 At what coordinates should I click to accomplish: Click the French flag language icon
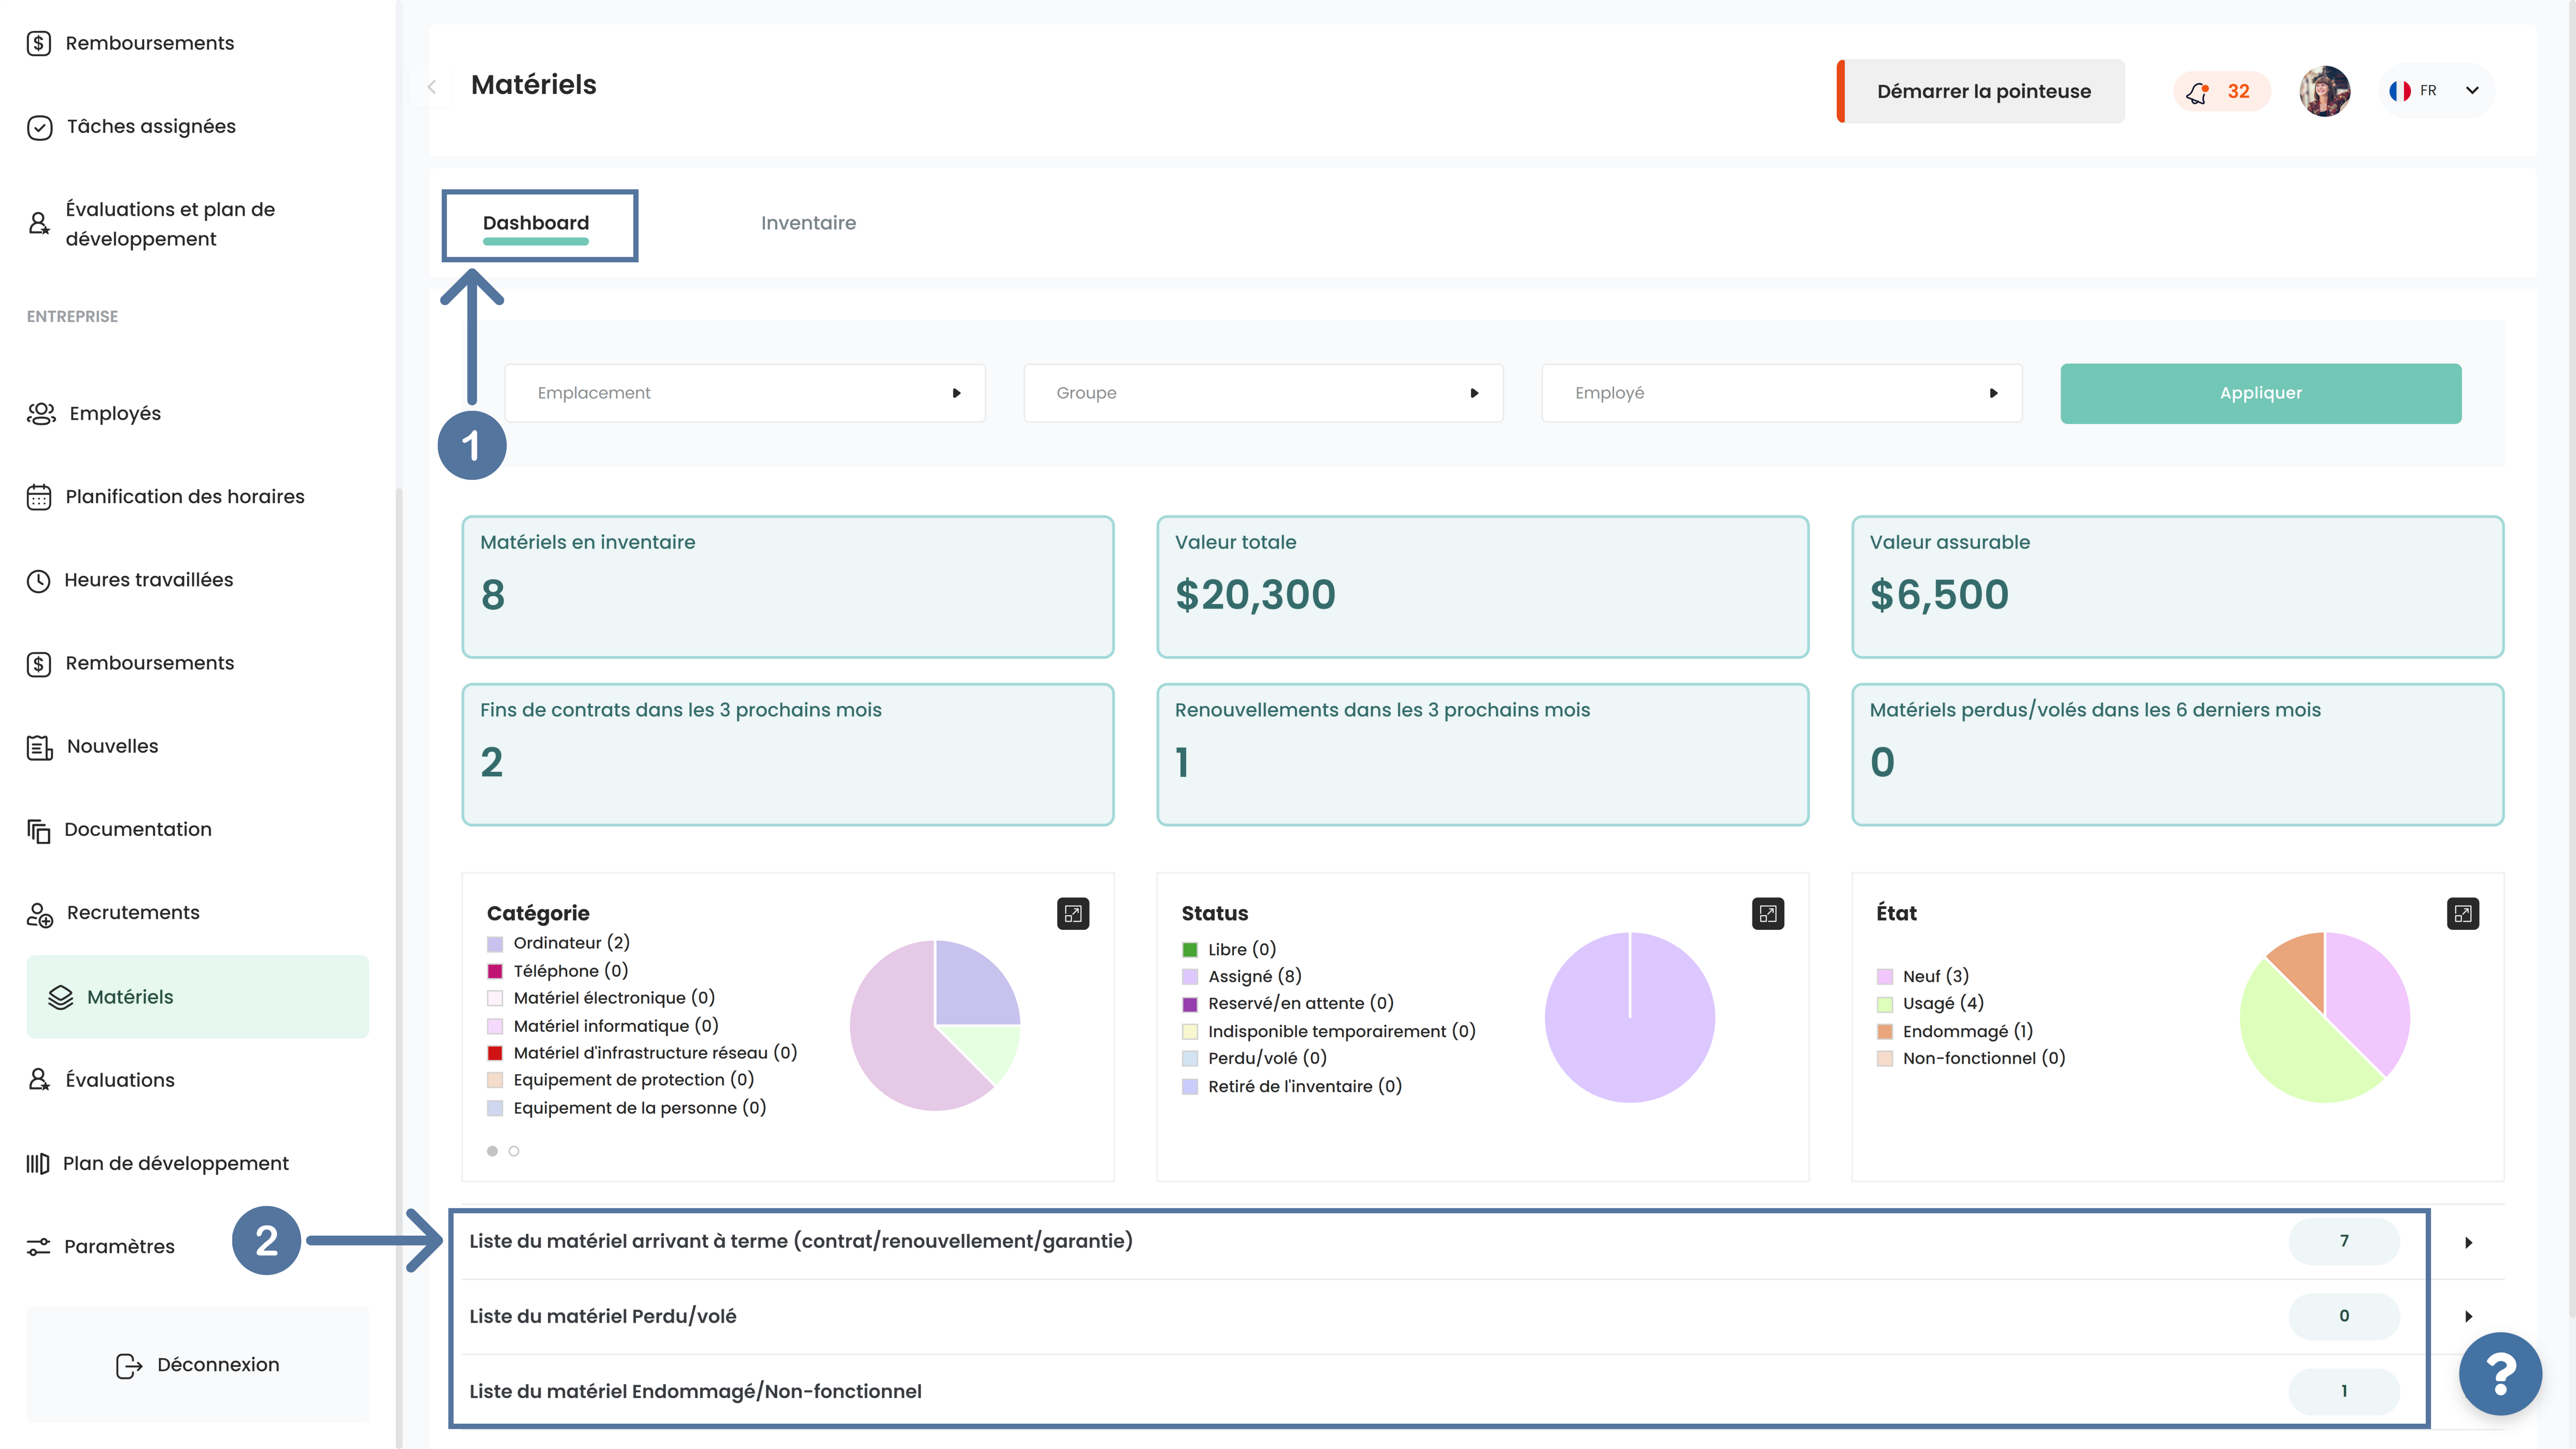[x=2399, y=91]
